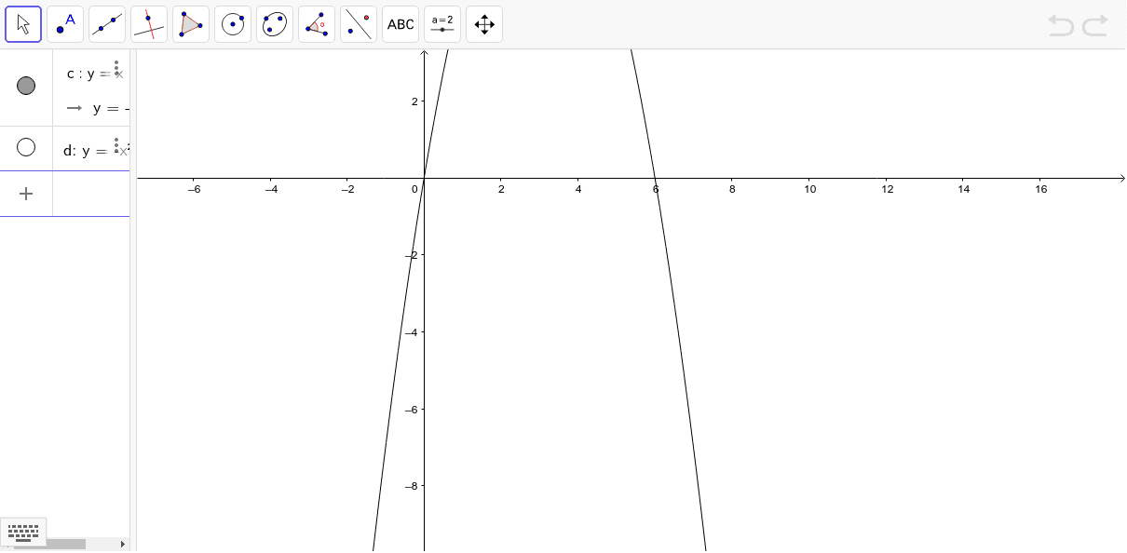This screenshot has height=553, width=1127.
Task: Click the empty algebra input field
Action: [x=91, y=194]
